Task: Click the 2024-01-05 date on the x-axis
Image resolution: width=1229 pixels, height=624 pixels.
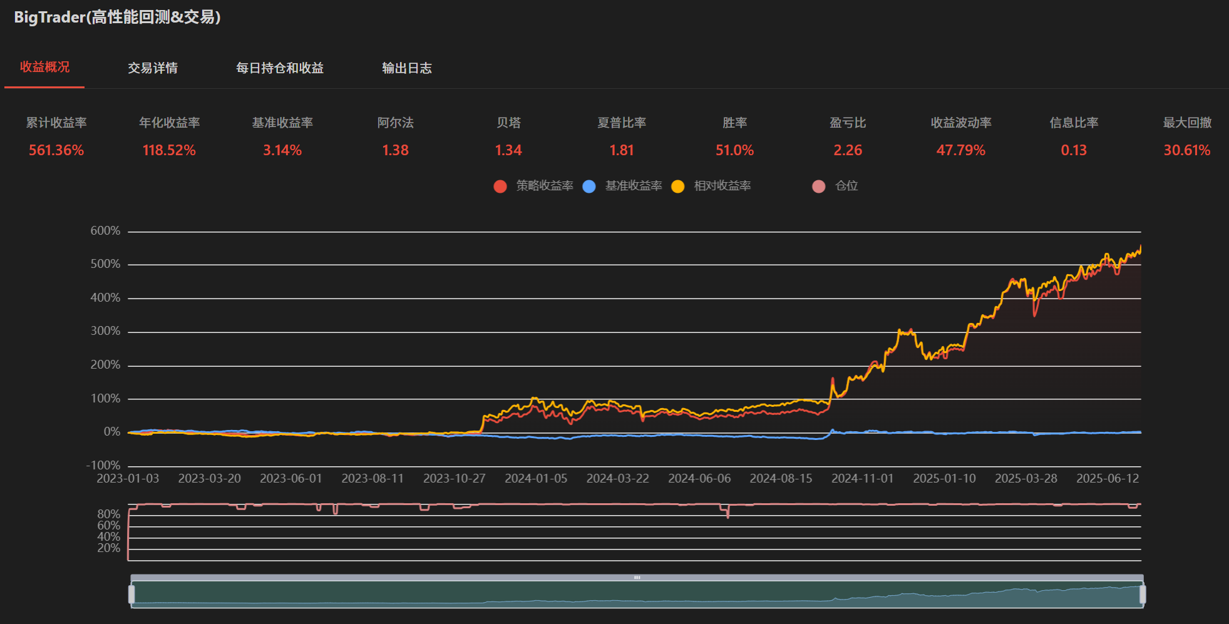Action: 536,478
